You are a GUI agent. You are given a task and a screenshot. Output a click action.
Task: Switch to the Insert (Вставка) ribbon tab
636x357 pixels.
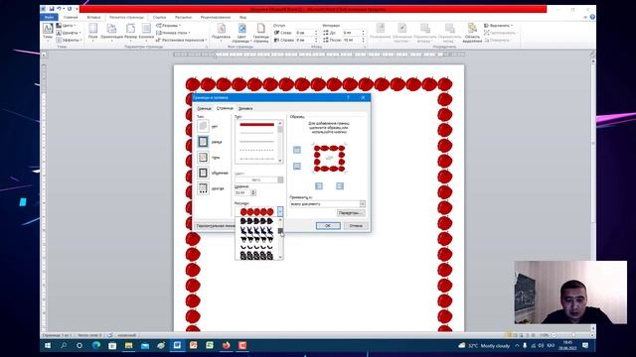(x=93, y=18)
